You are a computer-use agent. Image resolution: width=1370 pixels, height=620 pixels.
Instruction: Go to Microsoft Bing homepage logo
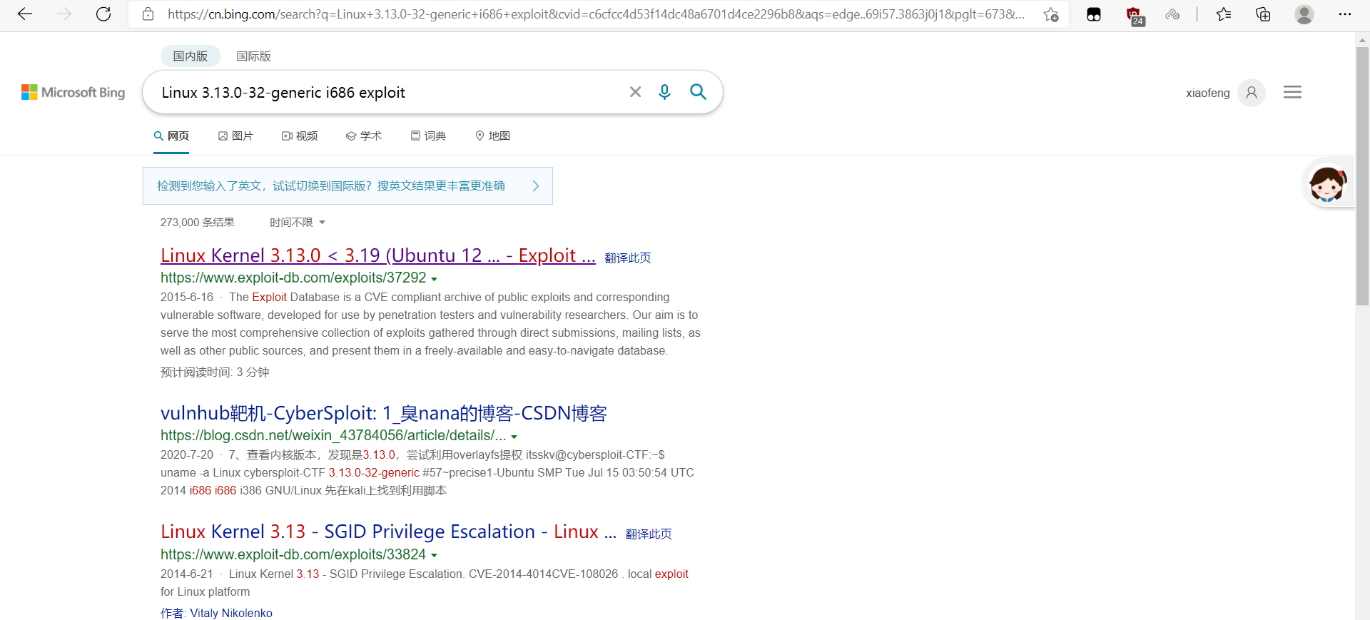pos(73,92)
